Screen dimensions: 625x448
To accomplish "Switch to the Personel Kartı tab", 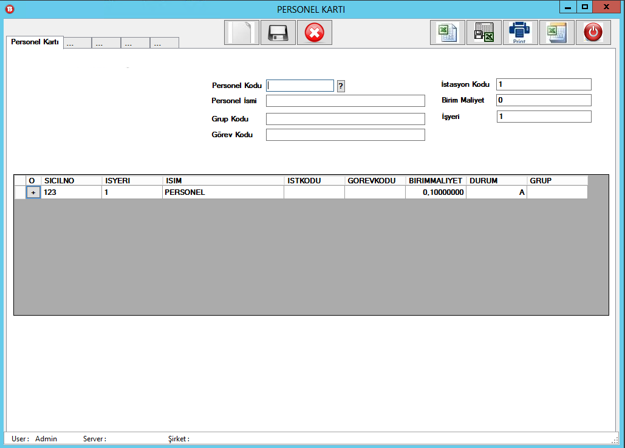I will tap(35, 42).
